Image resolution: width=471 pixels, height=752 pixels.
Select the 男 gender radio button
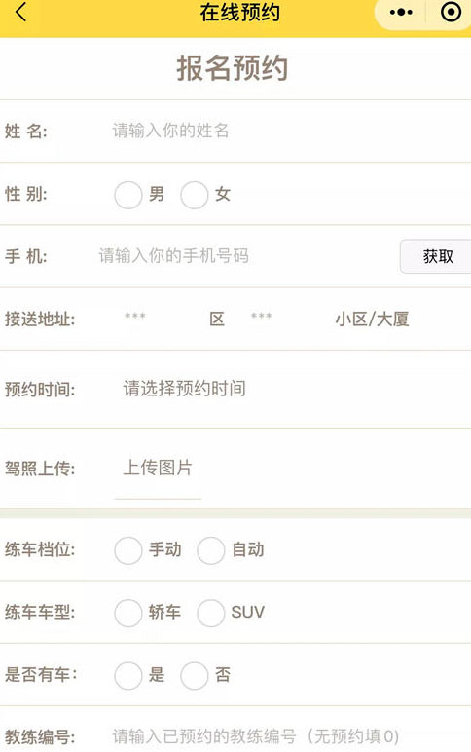point(127,195)
